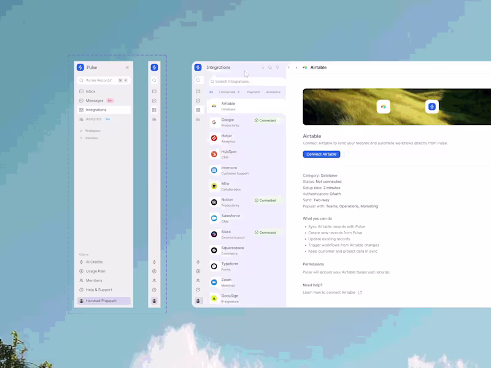Switch to the All tab in Integrations
Screen dimensions: 491x368
pos(211,92)
